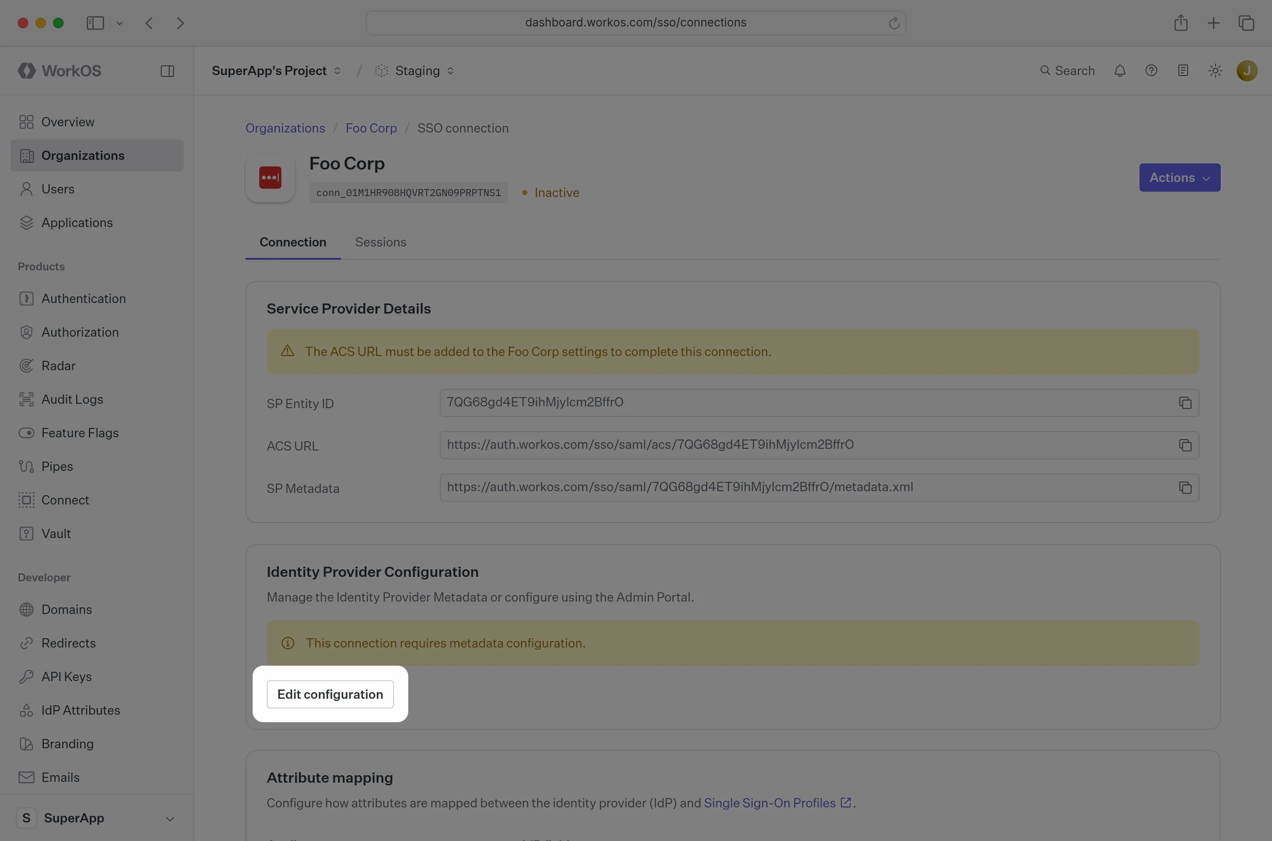
Task: Click the Edit configuration button
Action: (330, 694)
